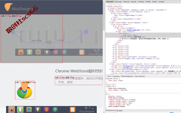181x113 pixels.
Task: Open the ? help icon in toolbar
Action: 90,108
